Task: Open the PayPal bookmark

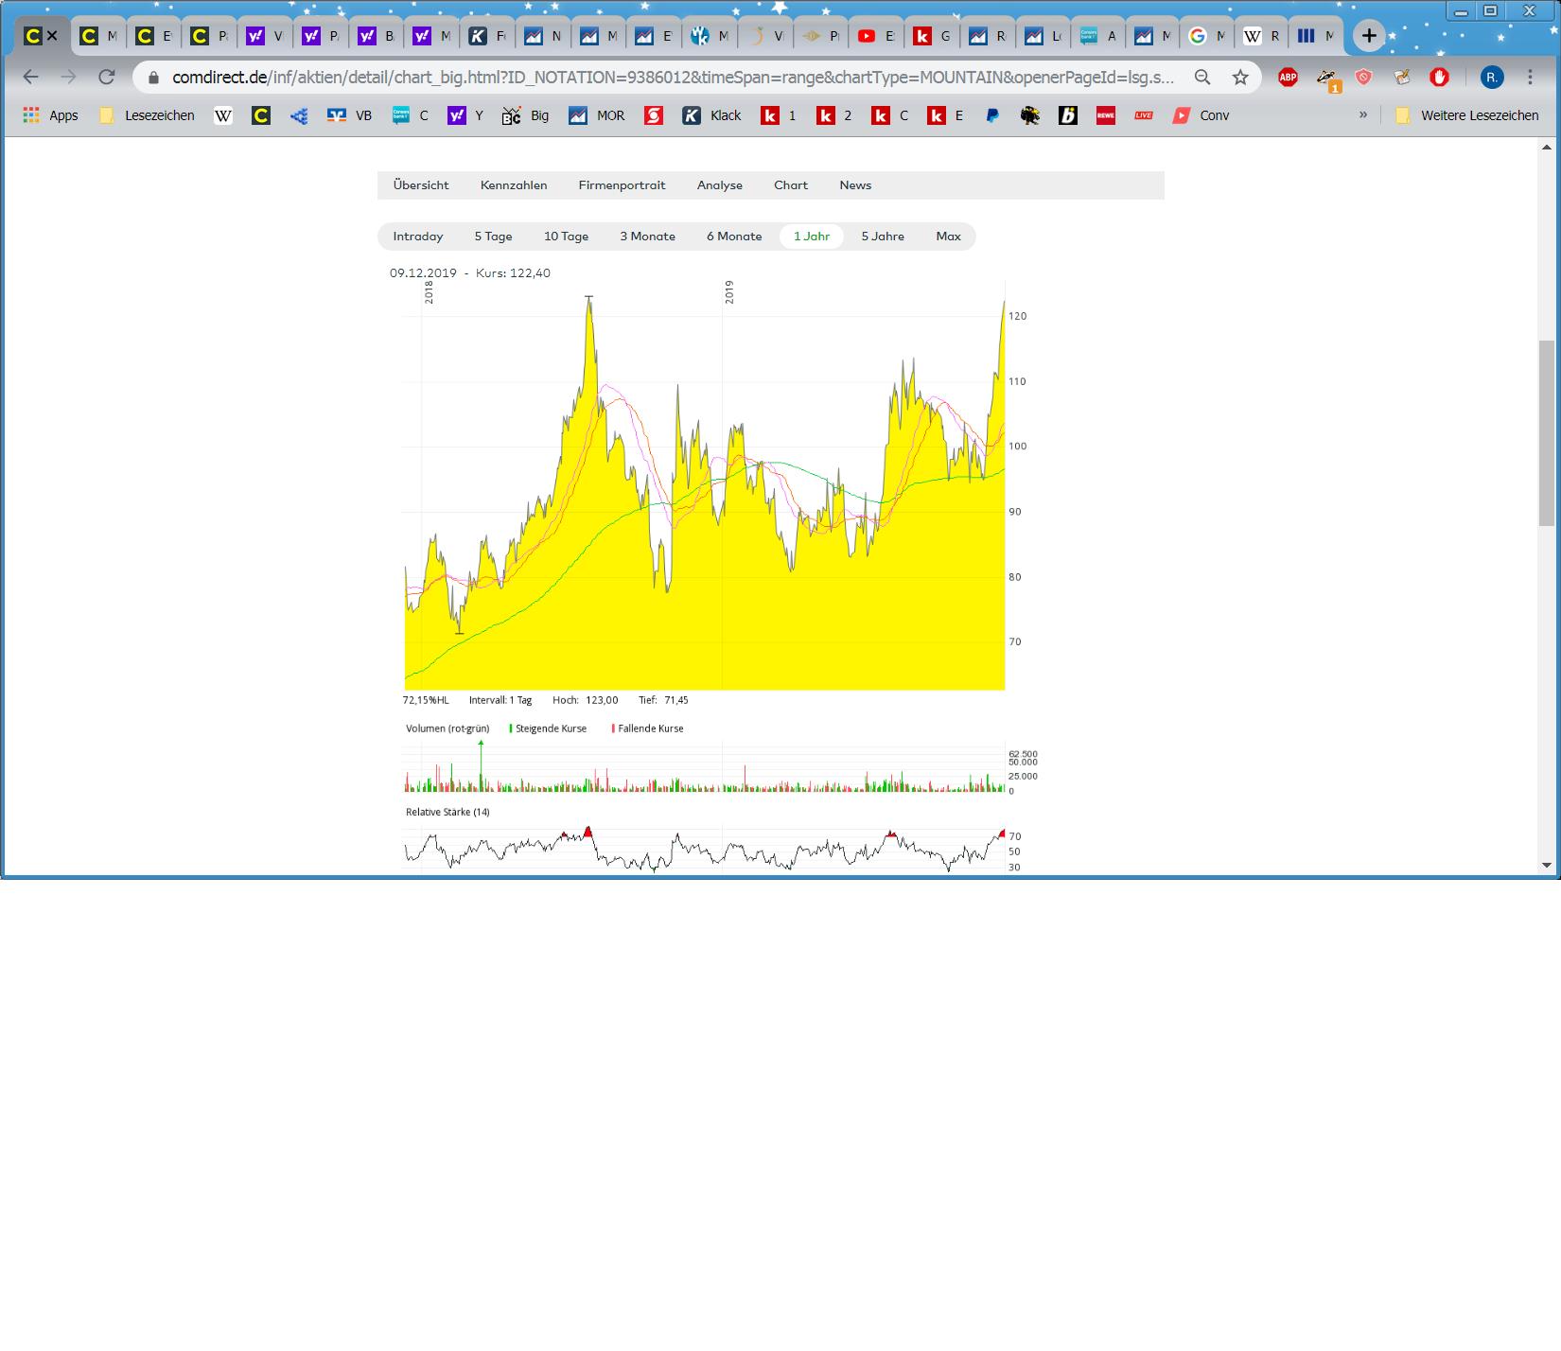Action: pyautogui.click(x=992, y=115)
